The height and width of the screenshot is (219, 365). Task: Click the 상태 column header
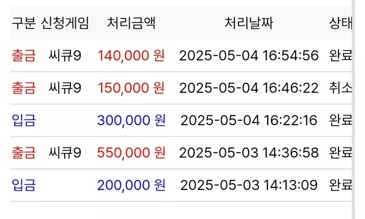tap(341, 23)
